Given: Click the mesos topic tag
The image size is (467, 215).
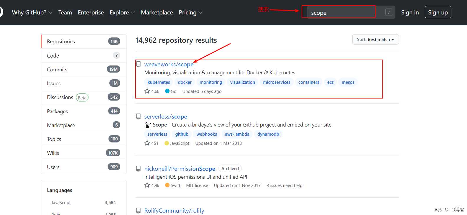Looking at the screenshot, I should click(348, 82).
